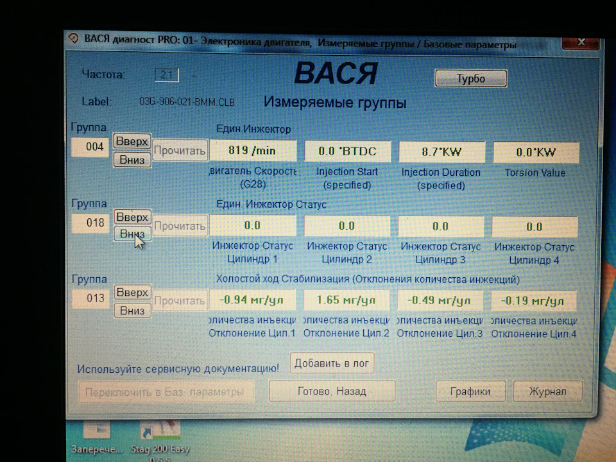Close the ВАСЯ диагност window
The image size is (616, 462).
click(x=581, y=42)
